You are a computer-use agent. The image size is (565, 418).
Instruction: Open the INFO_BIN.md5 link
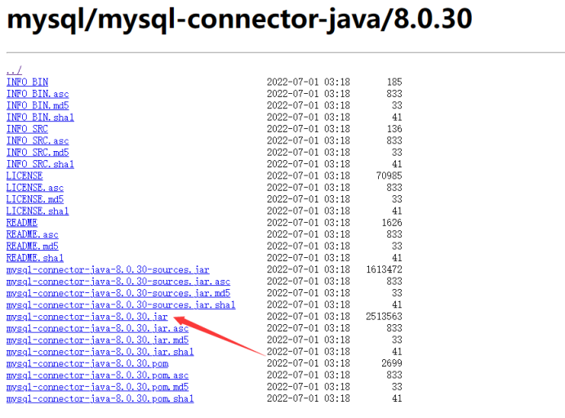[38, 105]
